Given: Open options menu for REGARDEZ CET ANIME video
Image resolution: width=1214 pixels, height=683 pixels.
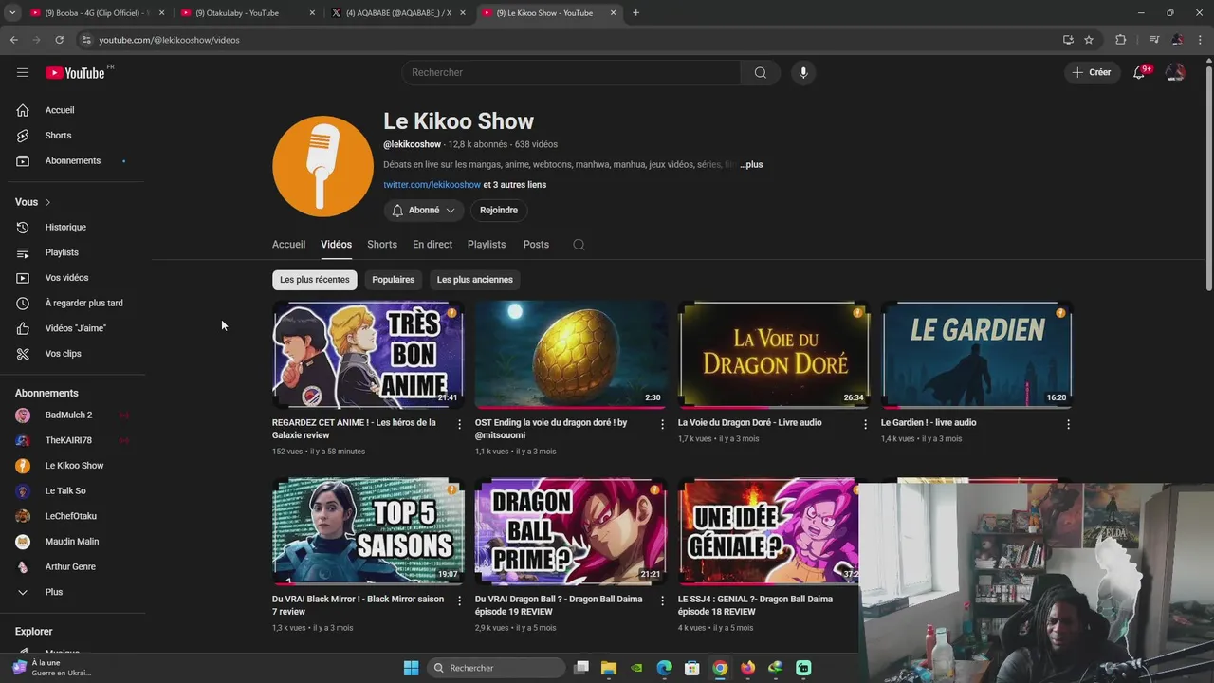Looking at the screenshot, I should coord(460,424).
